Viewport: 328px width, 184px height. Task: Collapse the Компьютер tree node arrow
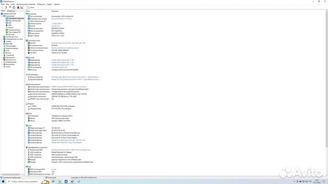(2, 16)
